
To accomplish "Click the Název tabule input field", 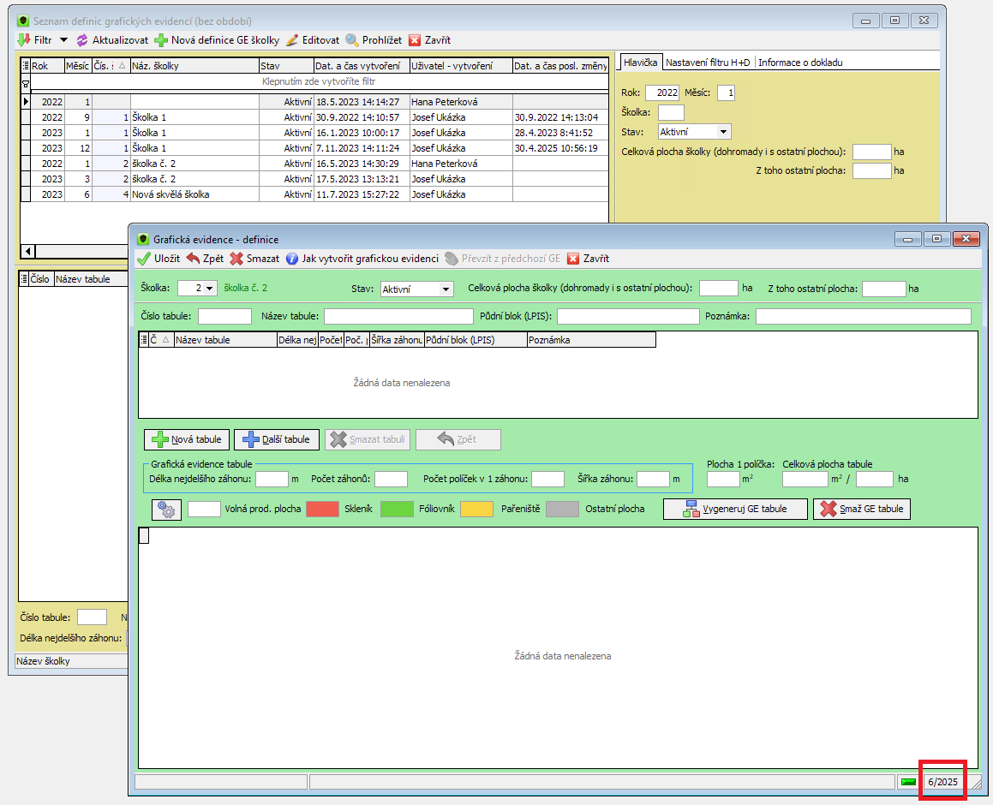I will coord(399,316).
